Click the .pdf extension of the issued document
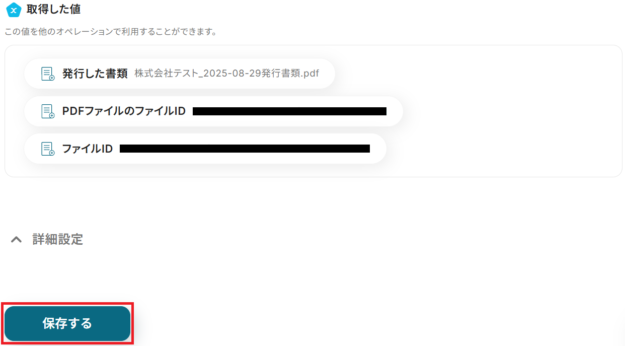This screenshot has height=346, width=625. tap(310, 74)
